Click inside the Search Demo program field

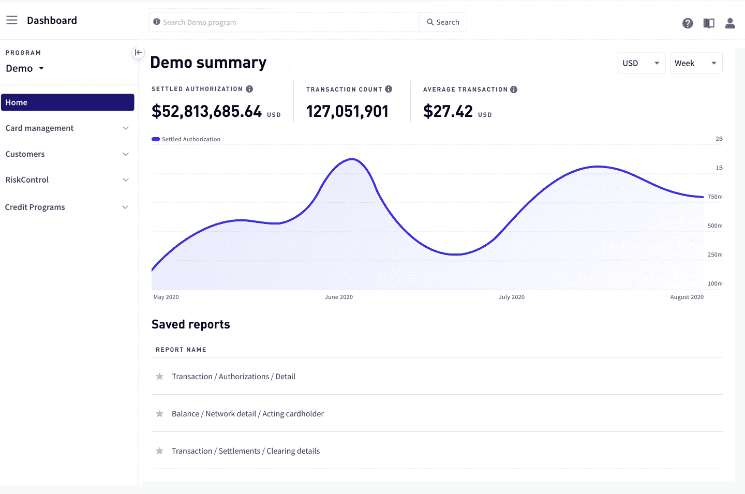tap(284, 22)
